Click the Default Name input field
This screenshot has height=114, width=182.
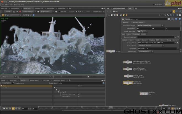click(x=80, y=83)
